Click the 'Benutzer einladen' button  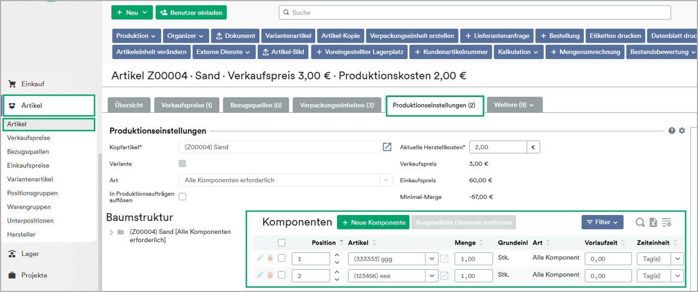click(191, 12)
